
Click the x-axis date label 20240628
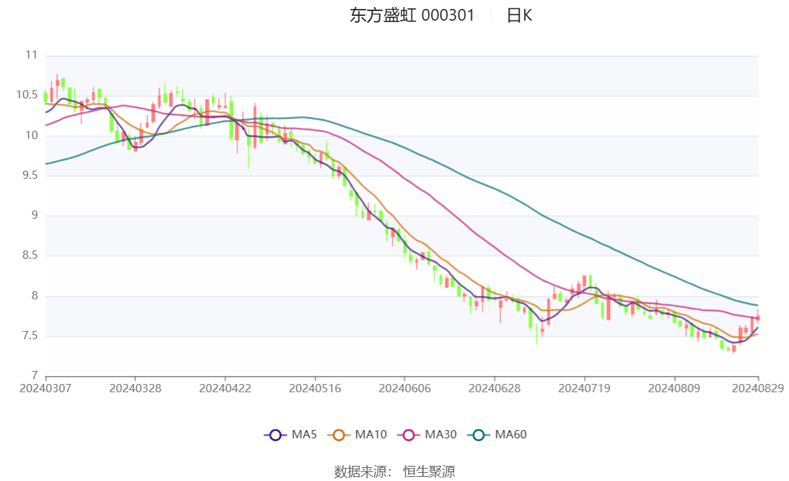pos(495,388)
